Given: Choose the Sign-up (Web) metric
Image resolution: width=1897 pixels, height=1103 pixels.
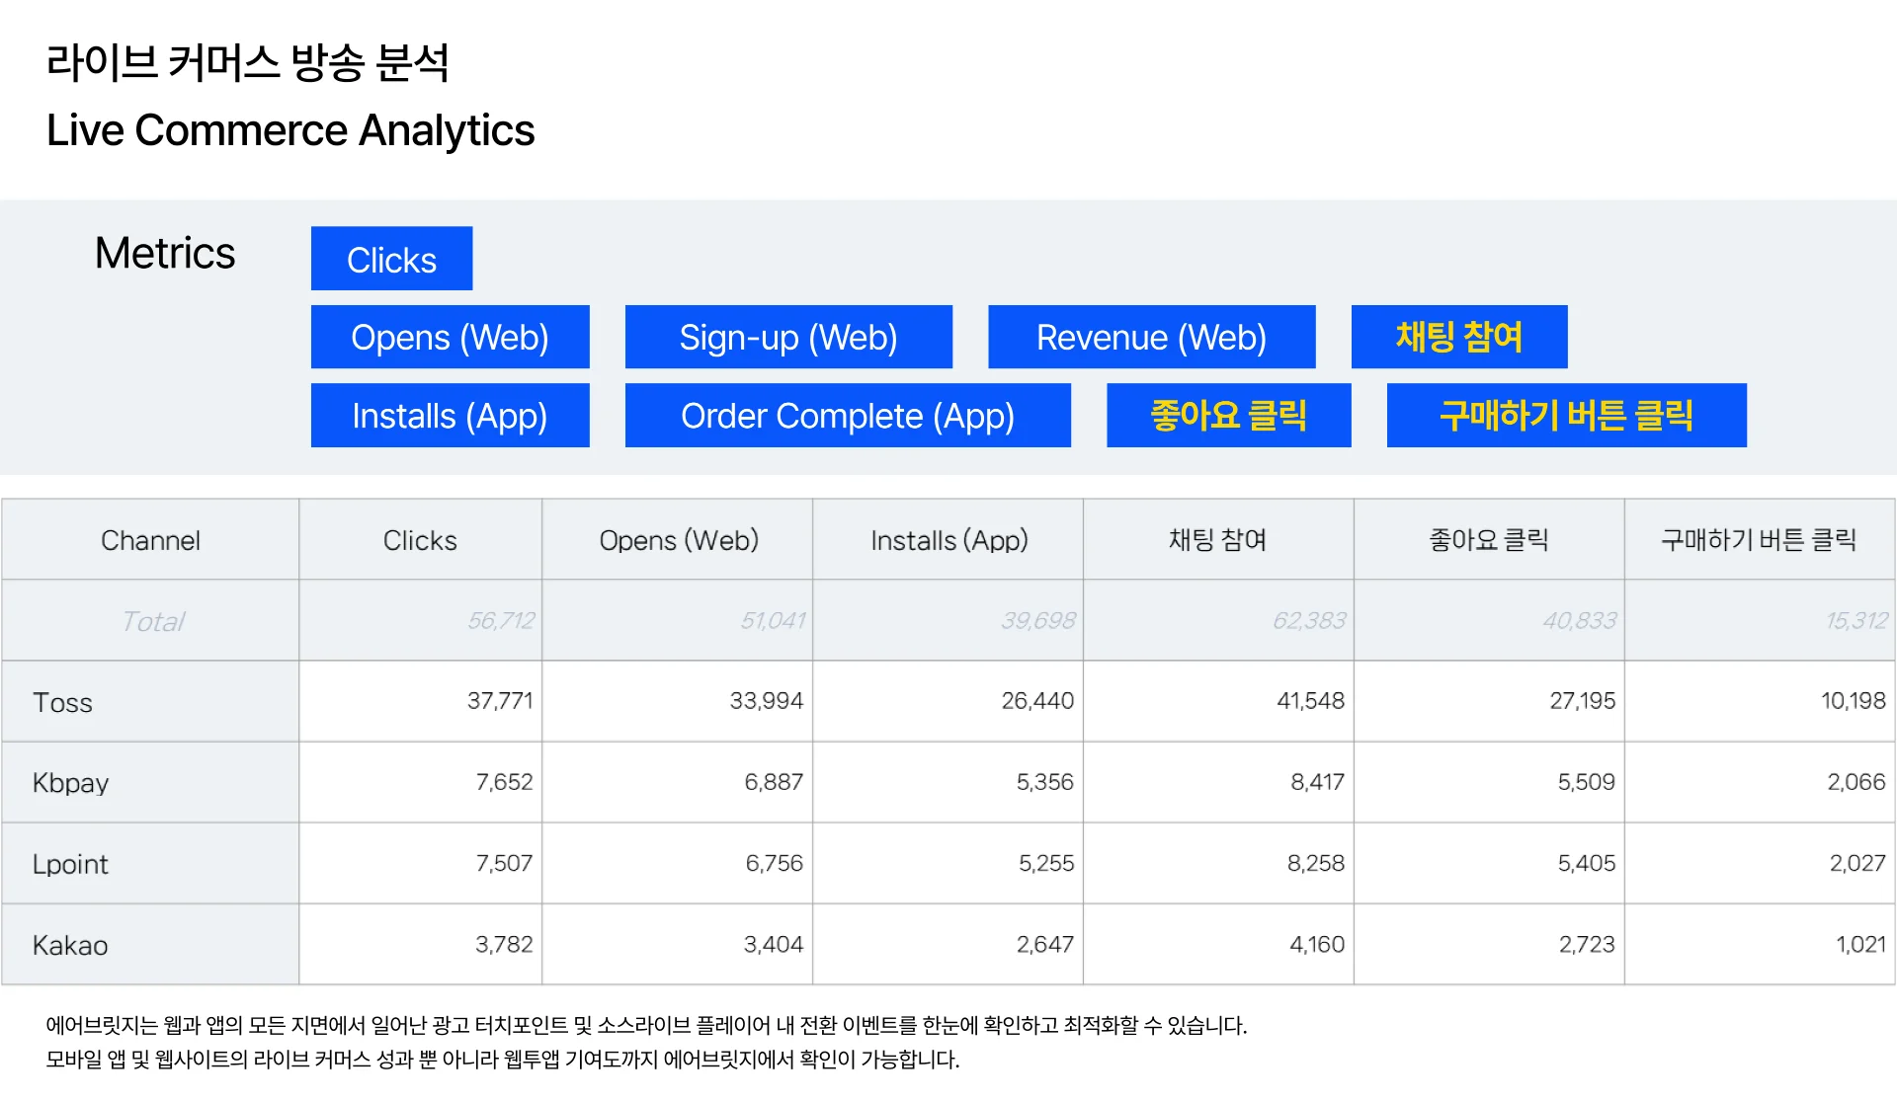Looking at the screenshot, I should 787,337.
